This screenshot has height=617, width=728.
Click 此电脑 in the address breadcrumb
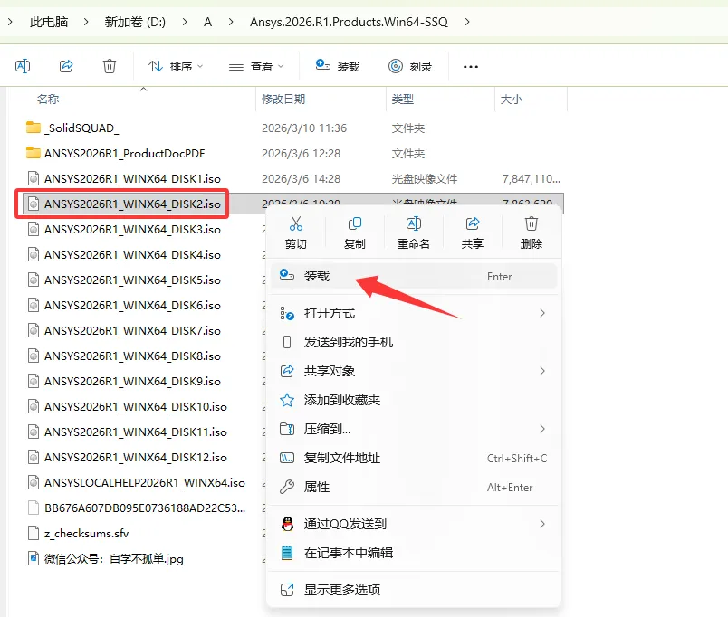click(x=49, y=22)
